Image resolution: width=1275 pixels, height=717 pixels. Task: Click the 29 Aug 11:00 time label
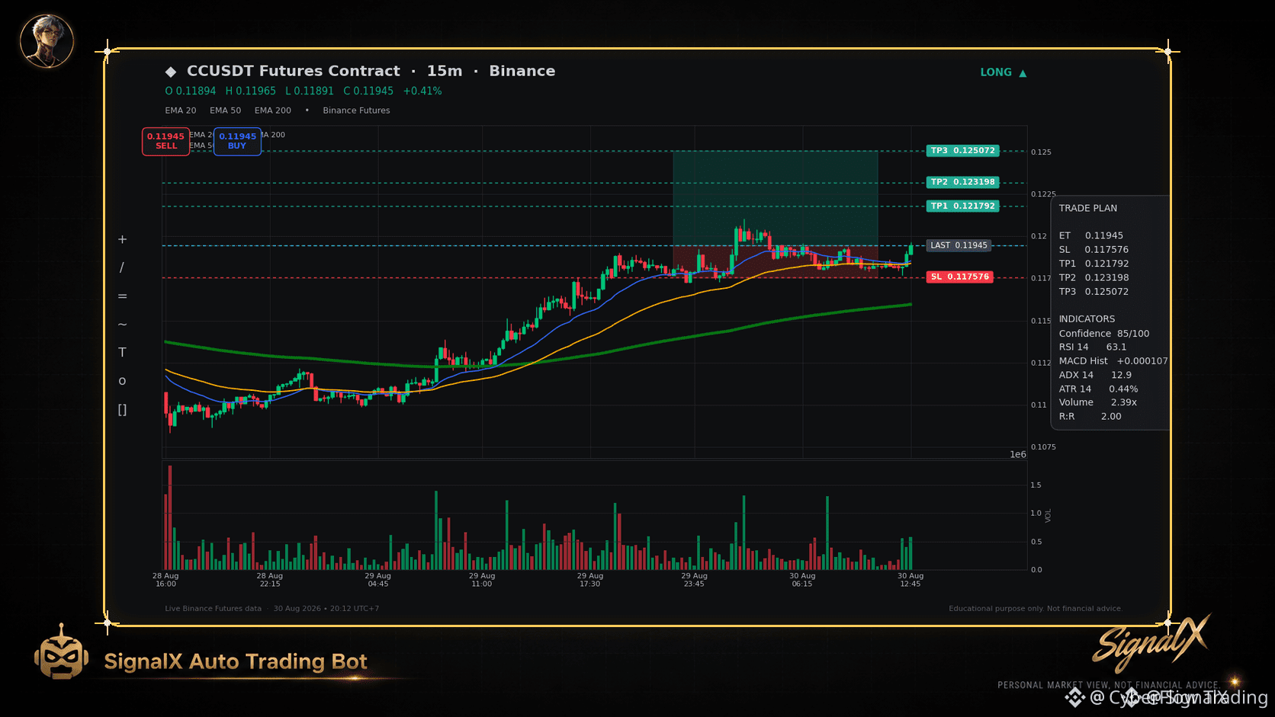pyautogui.click(x=482, y=580)
